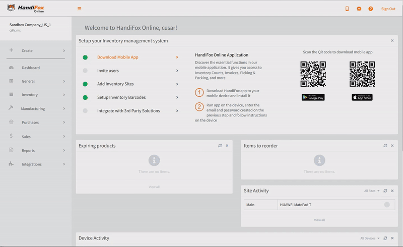Open the Inventory menu label

coord(30,95)
